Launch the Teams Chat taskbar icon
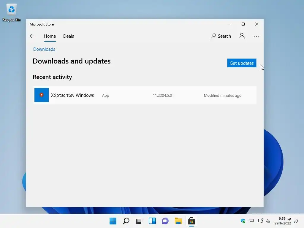 (165, 221)
